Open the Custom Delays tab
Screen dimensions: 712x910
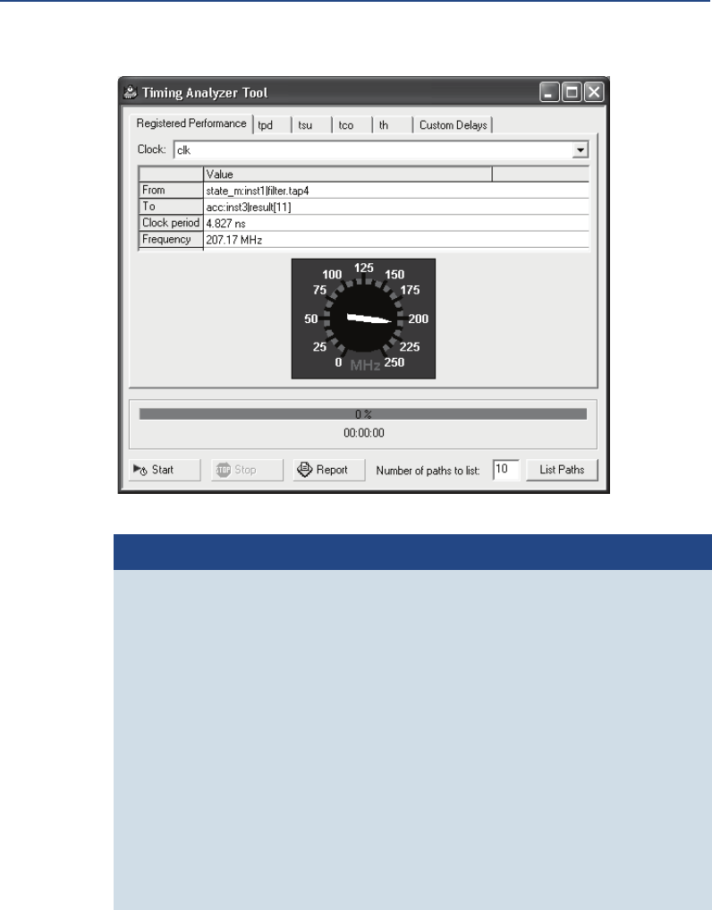(x=453, y=125)
